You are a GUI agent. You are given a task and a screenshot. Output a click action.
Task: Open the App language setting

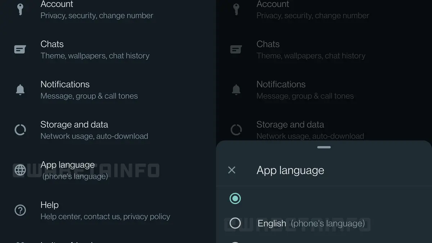coord(108,170)
